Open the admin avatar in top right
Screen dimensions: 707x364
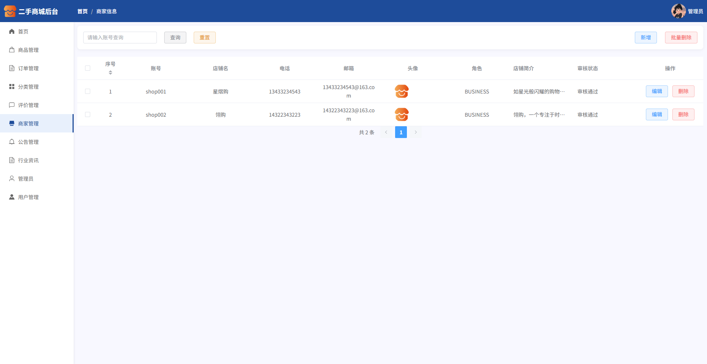point(678,11)
